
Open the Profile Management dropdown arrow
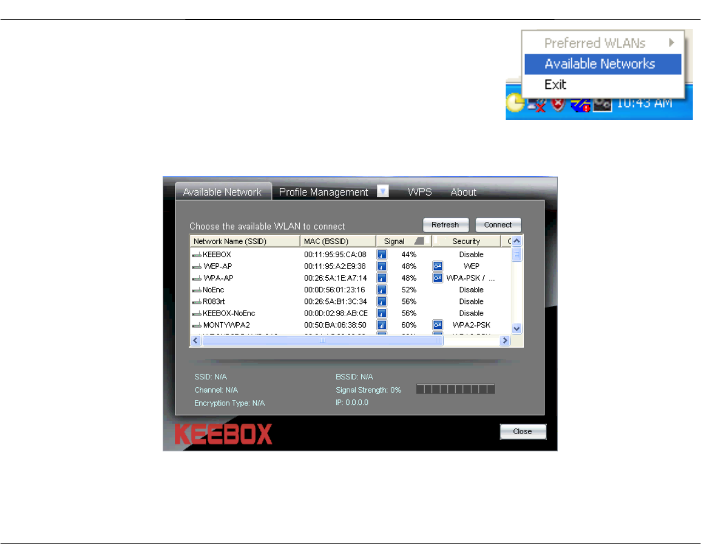pos(383,191)
